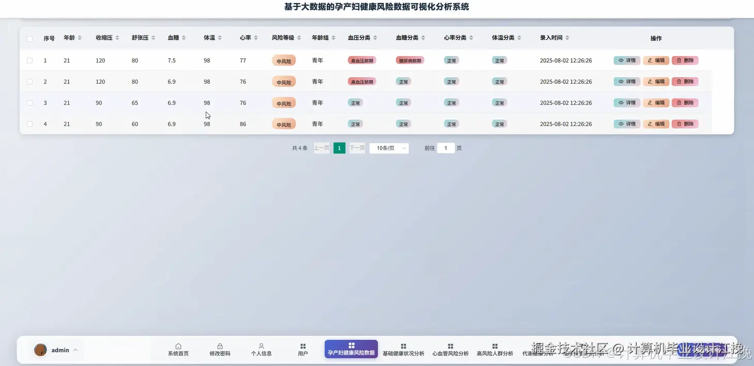Screen dimensions: 754x366
Task: Click 糖尿病前期 tag in row 1
Action: (410, 60)
